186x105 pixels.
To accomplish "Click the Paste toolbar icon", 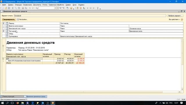I will tap(19, 8).
